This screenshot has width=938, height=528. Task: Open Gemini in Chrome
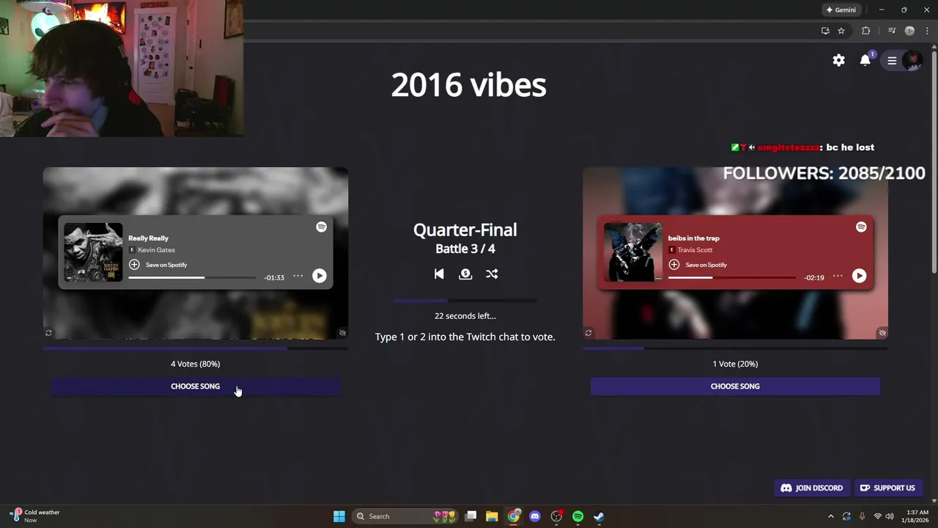pyautogui.click(x=841, y=10)
